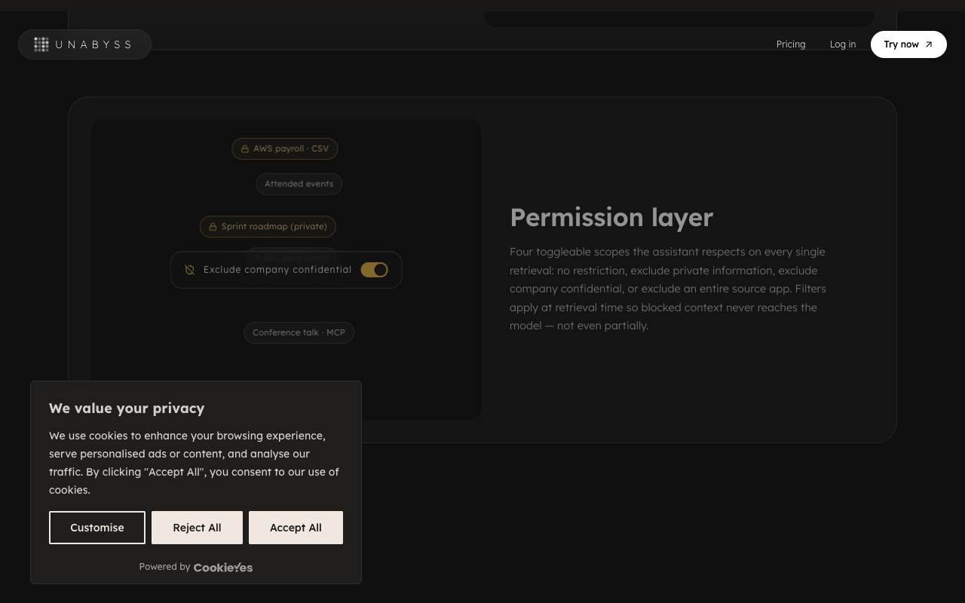Open the Log in page

click(843, 44)
